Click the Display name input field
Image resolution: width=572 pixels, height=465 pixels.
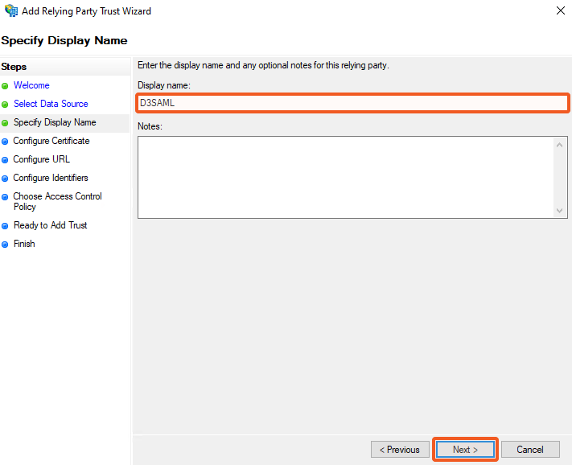point(352,103)
